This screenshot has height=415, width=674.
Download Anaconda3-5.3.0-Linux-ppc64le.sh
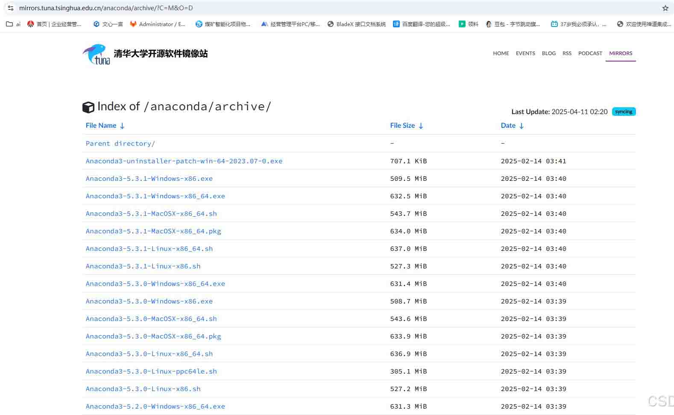coord(151,371)
